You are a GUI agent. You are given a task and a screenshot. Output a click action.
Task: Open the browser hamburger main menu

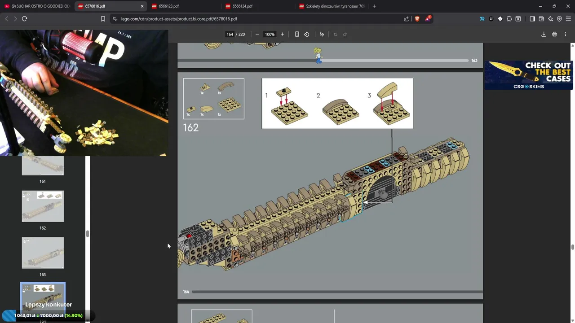(x=568, y=19)
